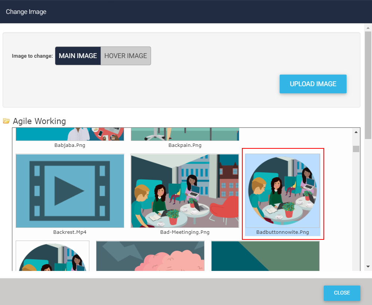Select the highlighted Badbuttonnowite.Png thumbnail
The width and height of the screenshot is (372, 305).
(283, 191)
